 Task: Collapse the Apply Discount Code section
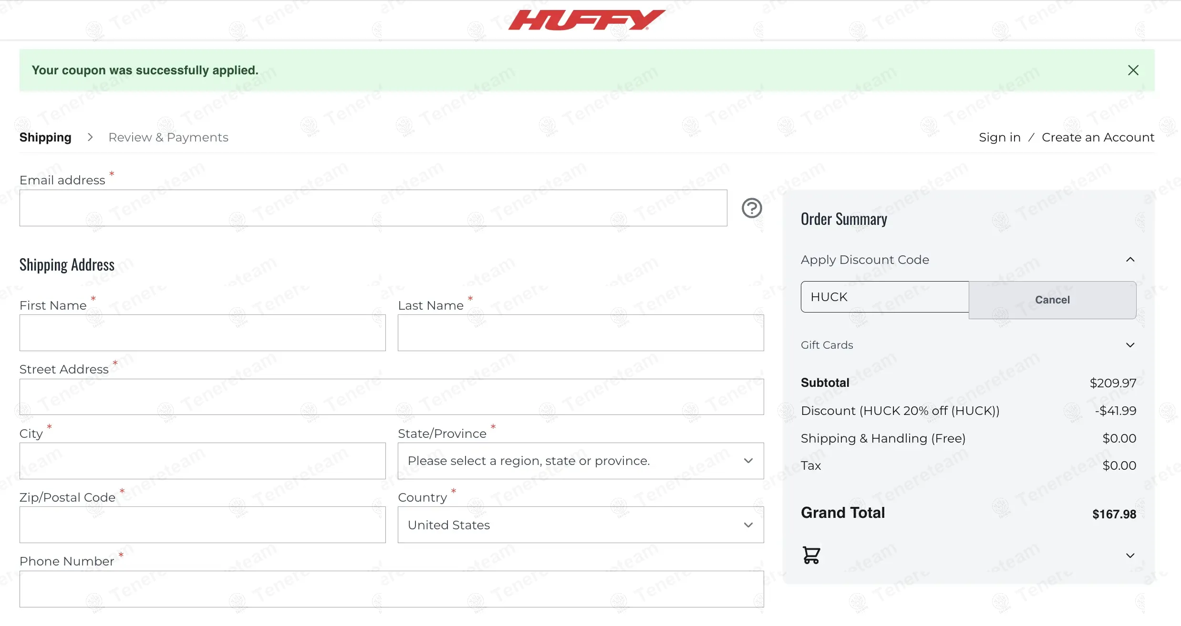click(1130, 260)
